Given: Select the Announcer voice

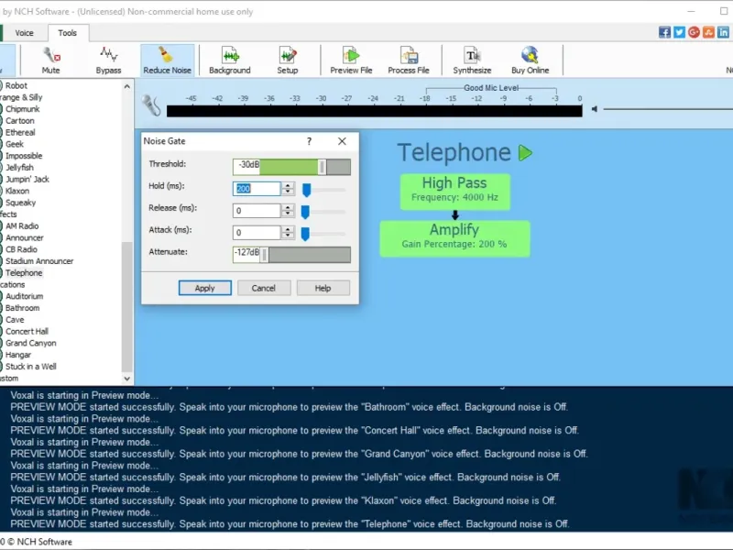Looking at the screenshot, I should coord(25,237).
